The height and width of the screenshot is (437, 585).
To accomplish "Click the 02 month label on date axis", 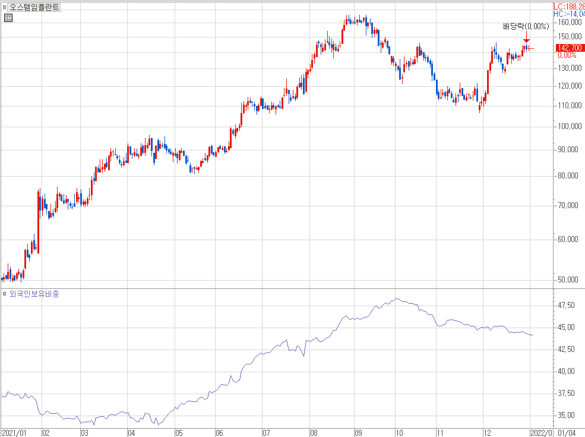I will click(x=46, y=433).
